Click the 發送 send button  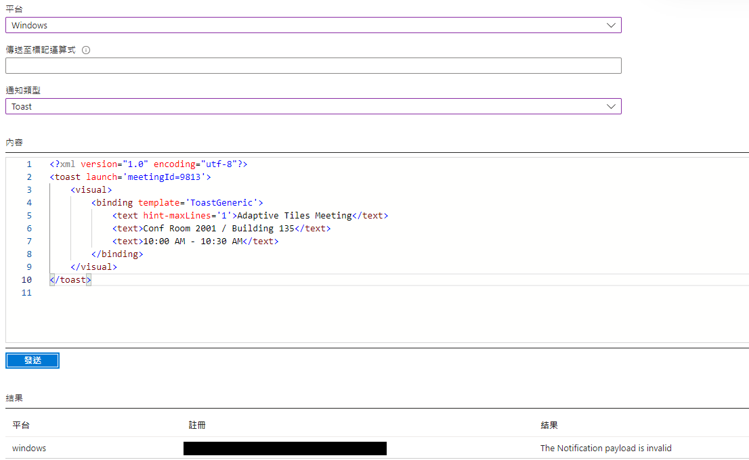point(33,361)
